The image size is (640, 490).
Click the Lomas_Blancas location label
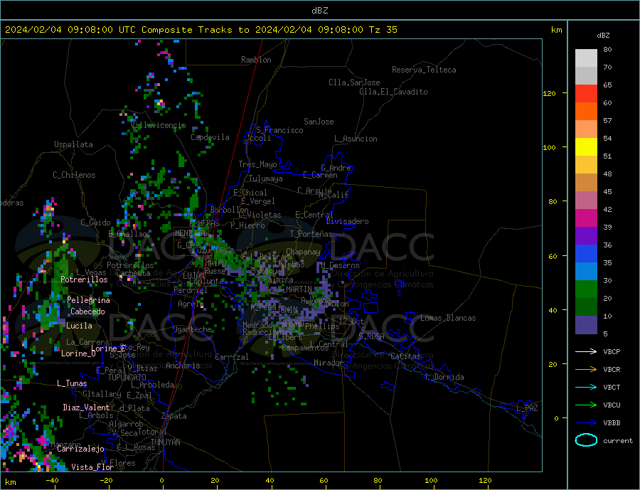coord(448,318)
